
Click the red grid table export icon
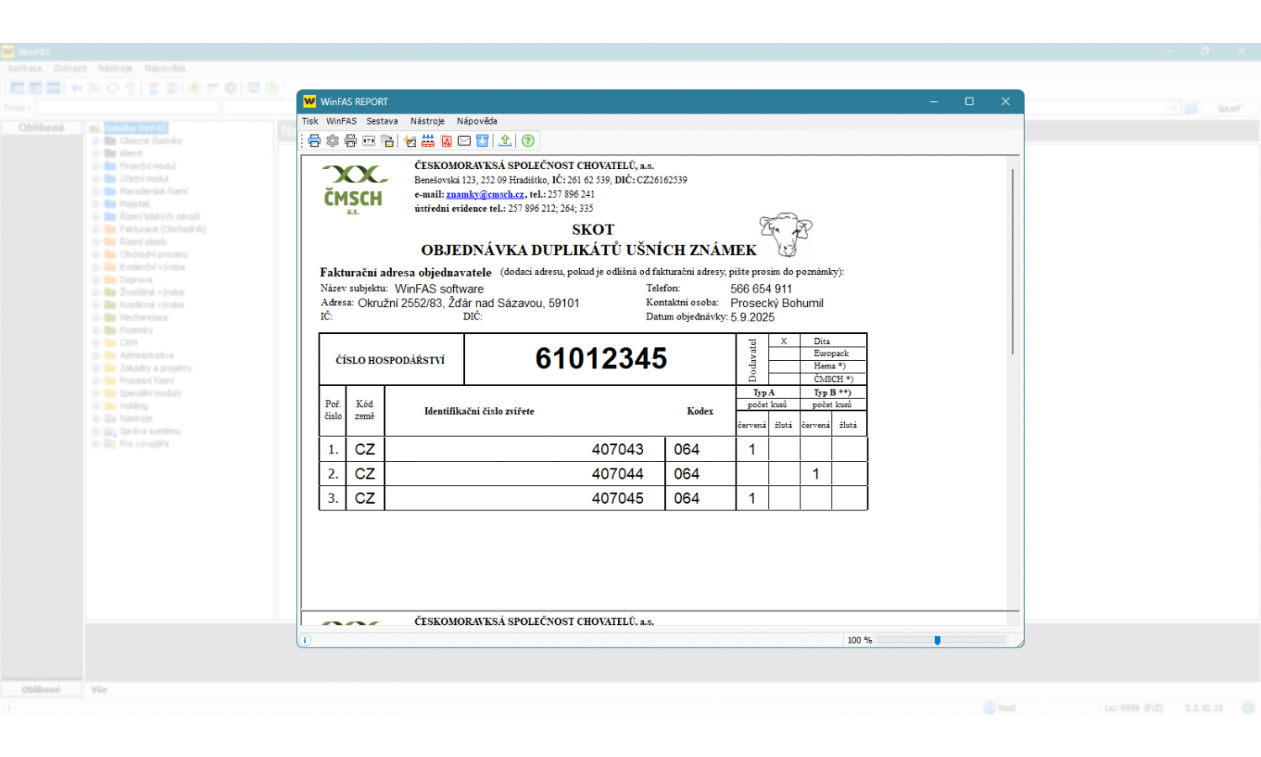click(429, 141)
